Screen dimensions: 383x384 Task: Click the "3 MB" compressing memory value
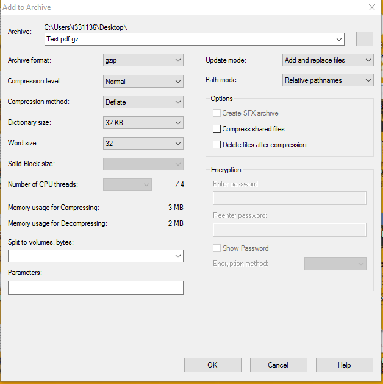pos(176,208)
